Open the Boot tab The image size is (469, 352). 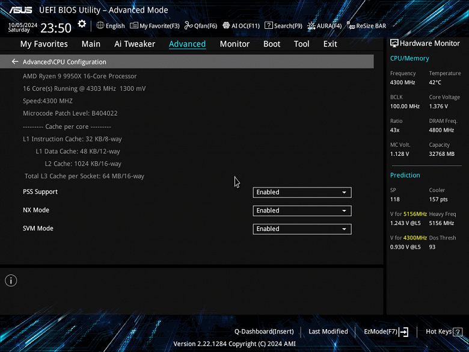[x=272, y=44]
